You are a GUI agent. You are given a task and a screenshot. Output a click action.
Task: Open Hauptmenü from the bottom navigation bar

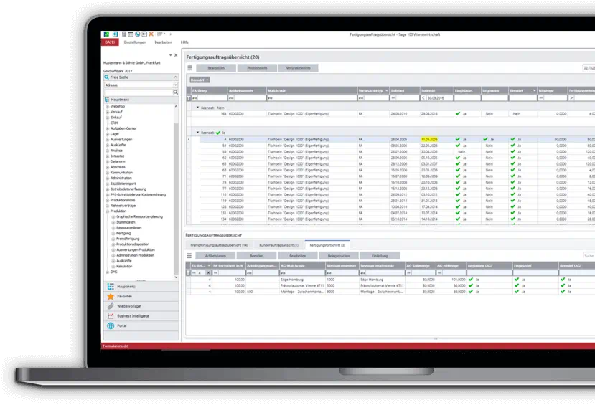[141, 287]
